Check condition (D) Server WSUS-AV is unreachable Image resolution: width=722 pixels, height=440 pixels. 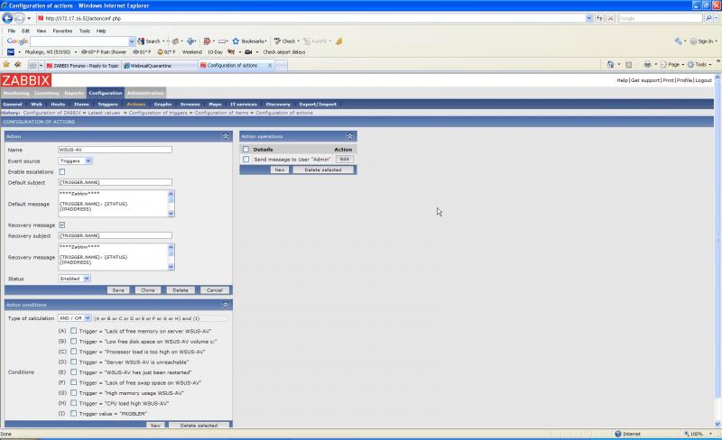coord(73,362)
